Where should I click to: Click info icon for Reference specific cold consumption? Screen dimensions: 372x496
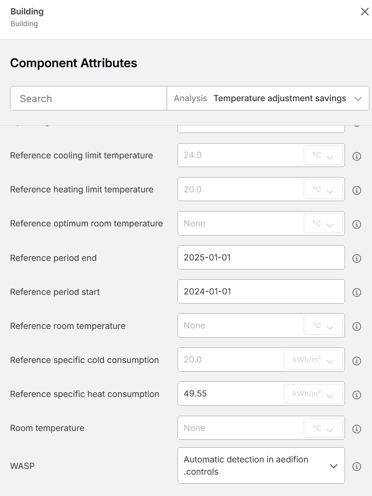(x=356, y=361)
